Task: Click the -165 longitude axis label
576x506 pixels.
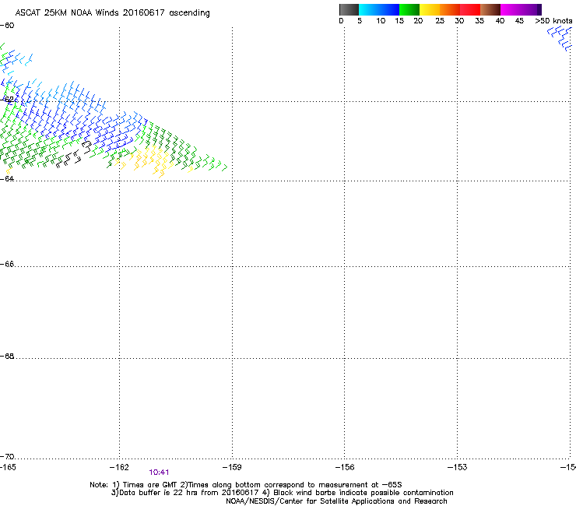Action: 8,467
